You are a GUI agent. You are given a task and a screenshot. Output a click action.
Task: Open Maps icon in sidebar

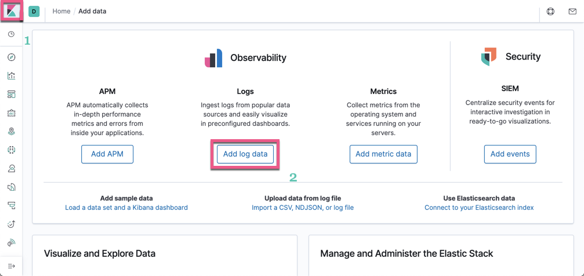(x=12, y=131)
